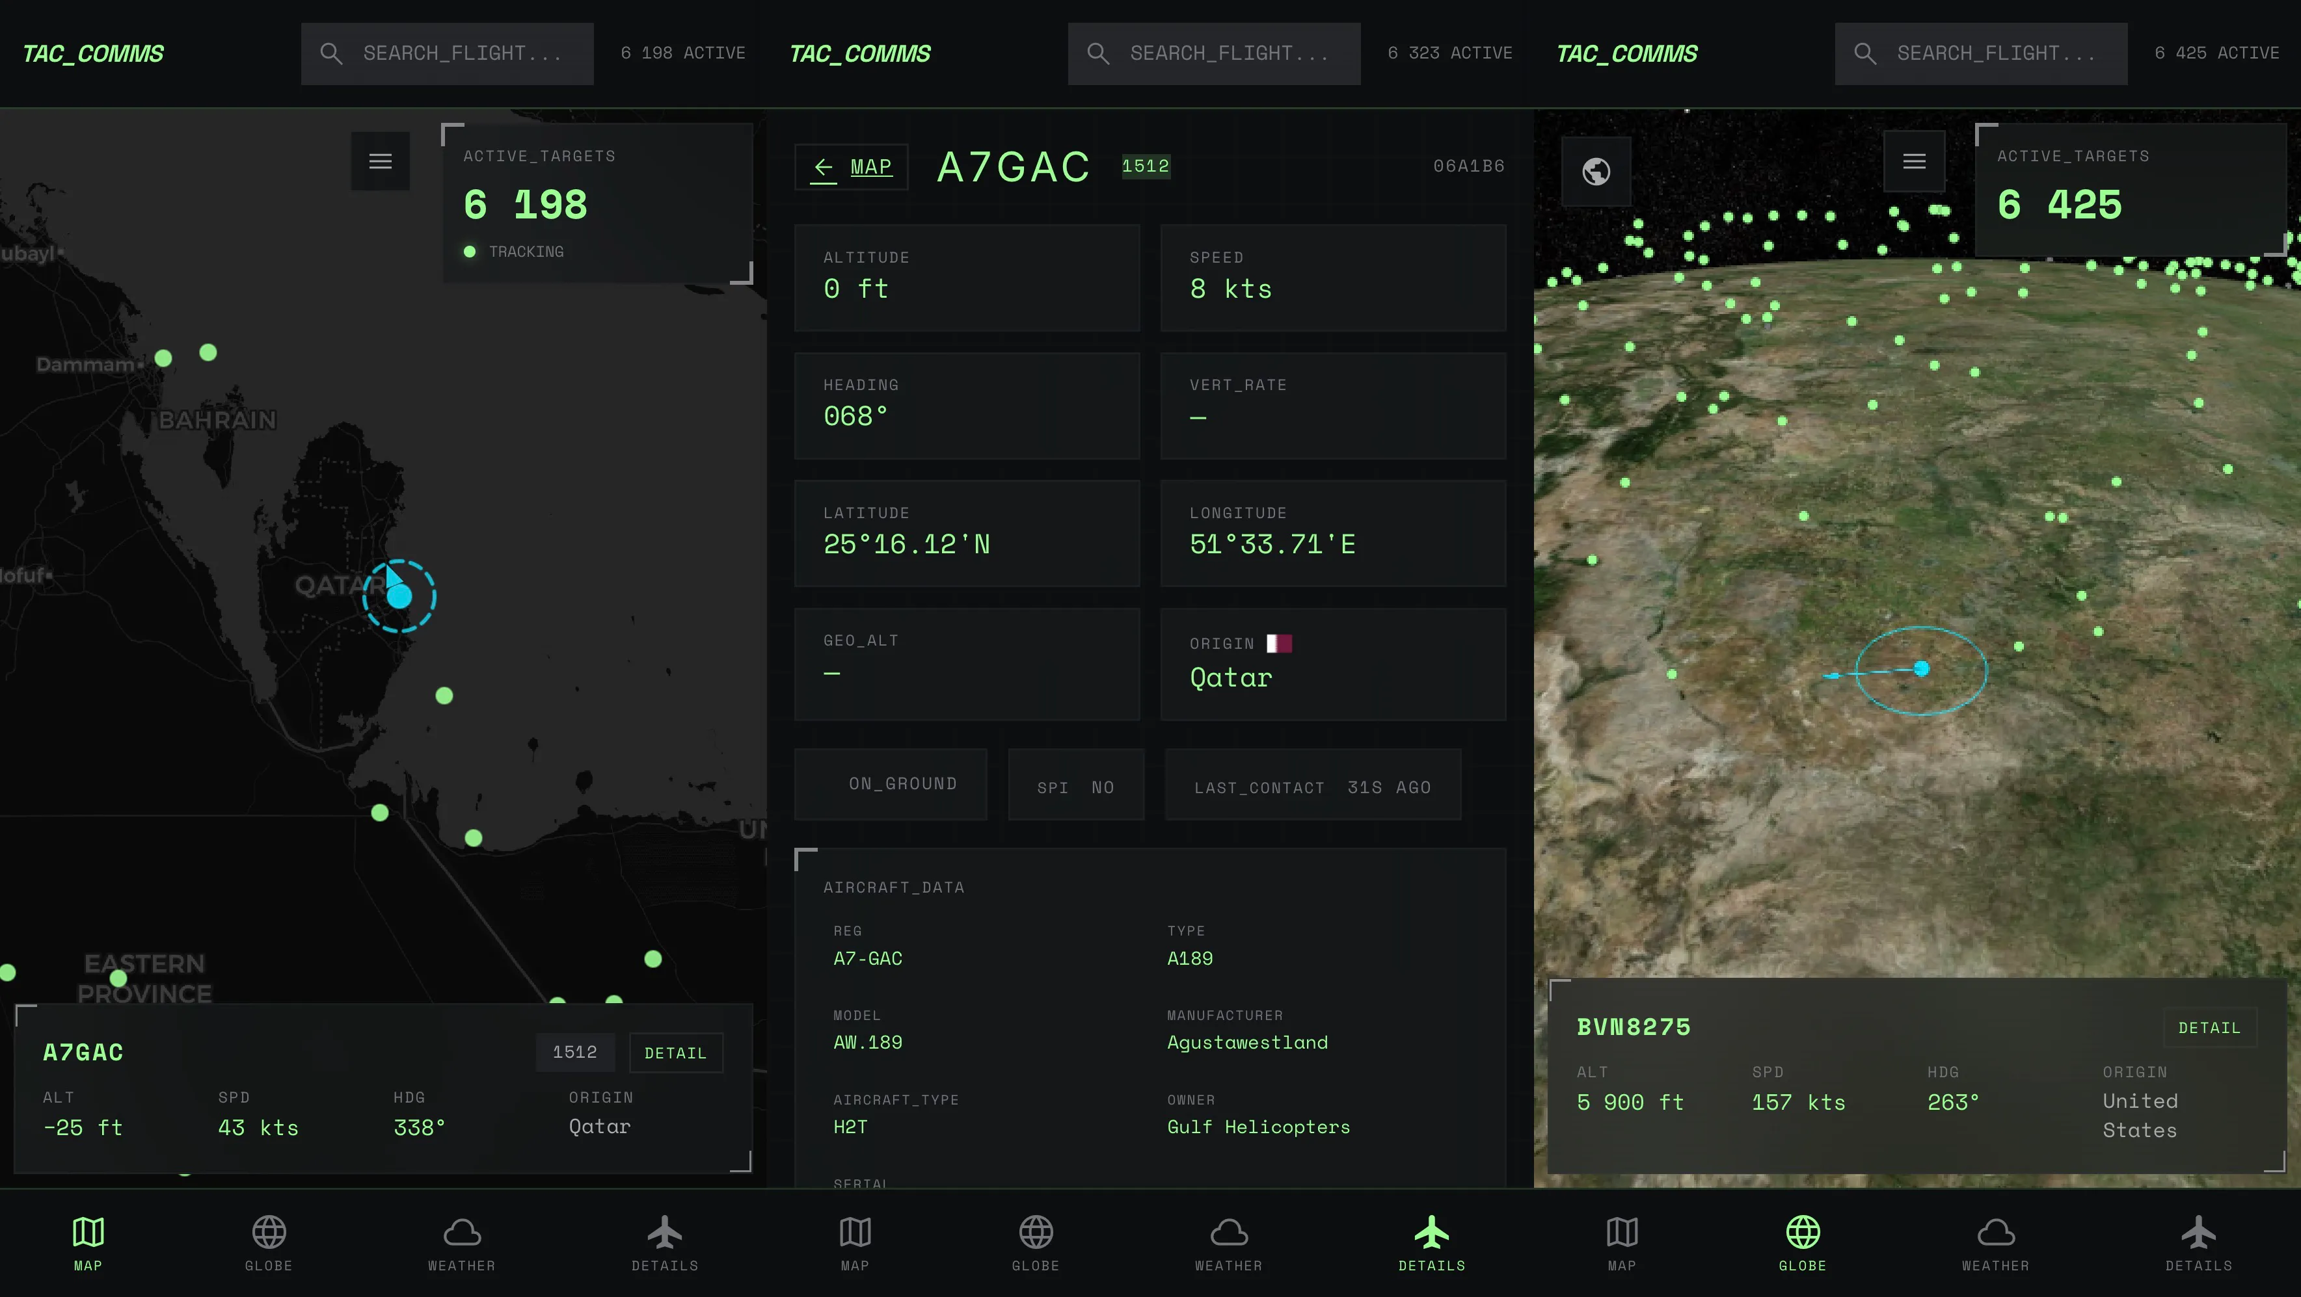
Task: Click the SPEED 8 kts tile
Action: click(1333, 278)
